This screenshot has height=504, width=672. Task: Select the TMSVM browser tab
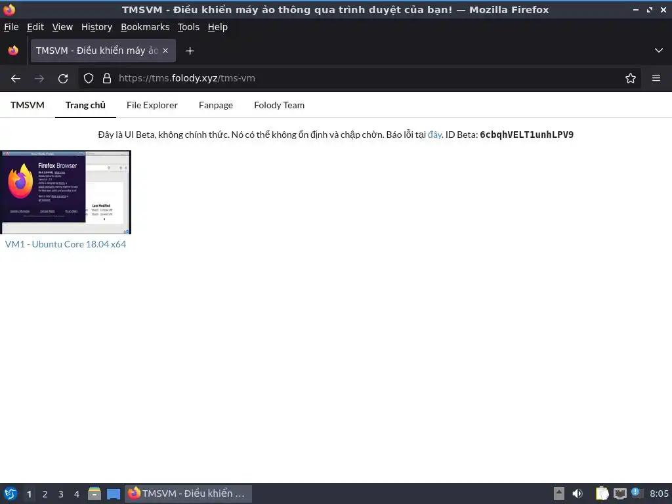pyautogui.click(x=103, y=51)
